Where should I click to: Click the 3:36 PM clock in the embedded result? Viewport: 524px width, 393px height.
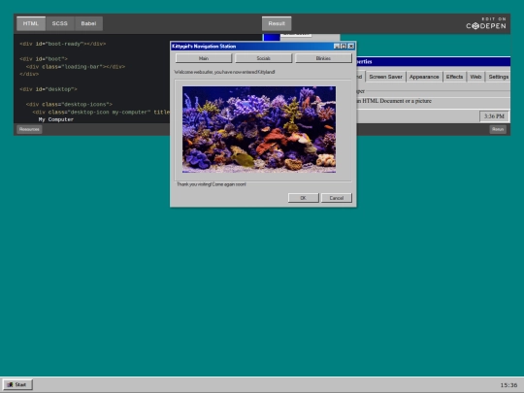click(494, 116)
